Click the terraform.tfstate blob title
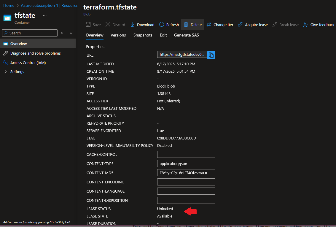This screenshot has width=336, height=227. (110, 7)
